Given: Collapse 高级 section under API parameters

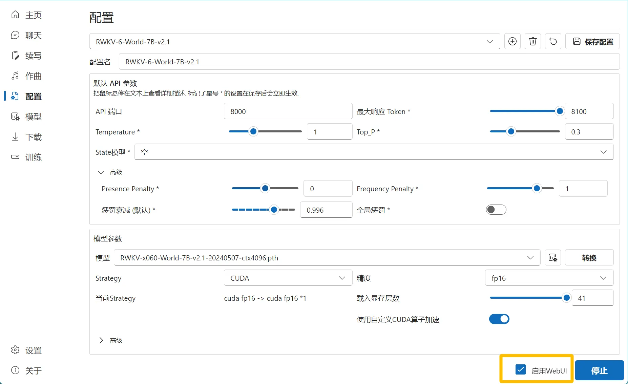Looking at the screenshot, I should (x=110, y=172).
